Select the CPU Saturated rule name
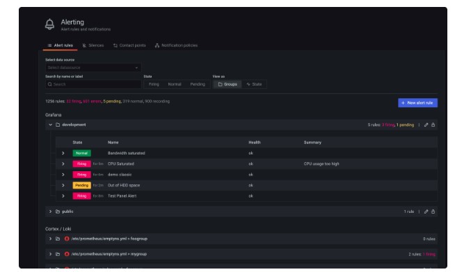The width and height of the screenshot is (455, 272). click(121, 163)
